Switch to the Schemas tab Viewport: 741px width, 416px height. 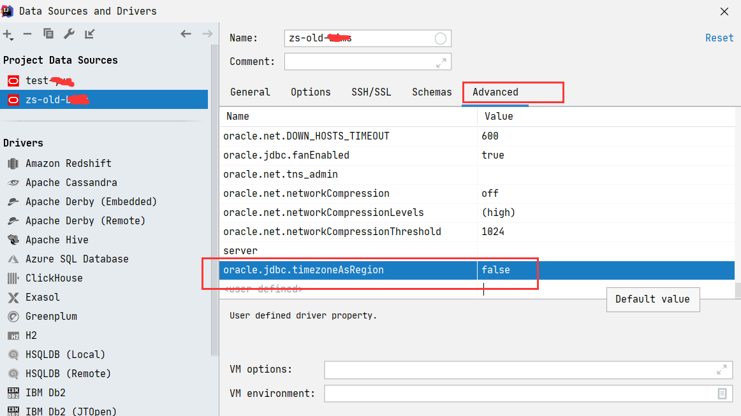click(432, 92)
